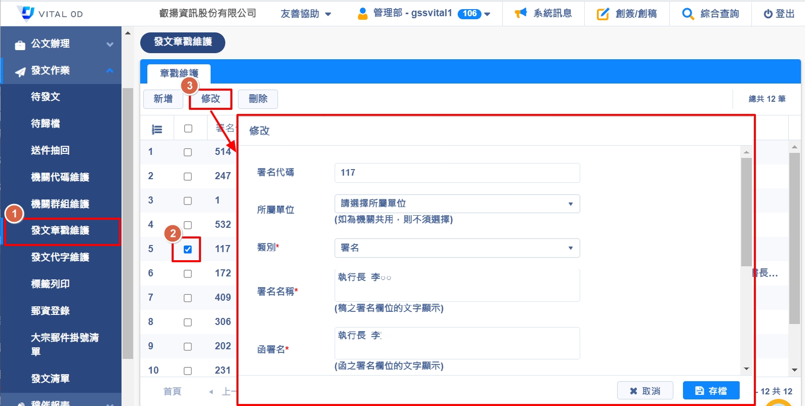The height and width of the screenshot is (406, 805).
Task: Click the megaphone system messages icon
Action: pyautogui.click(x=520, y=13)
